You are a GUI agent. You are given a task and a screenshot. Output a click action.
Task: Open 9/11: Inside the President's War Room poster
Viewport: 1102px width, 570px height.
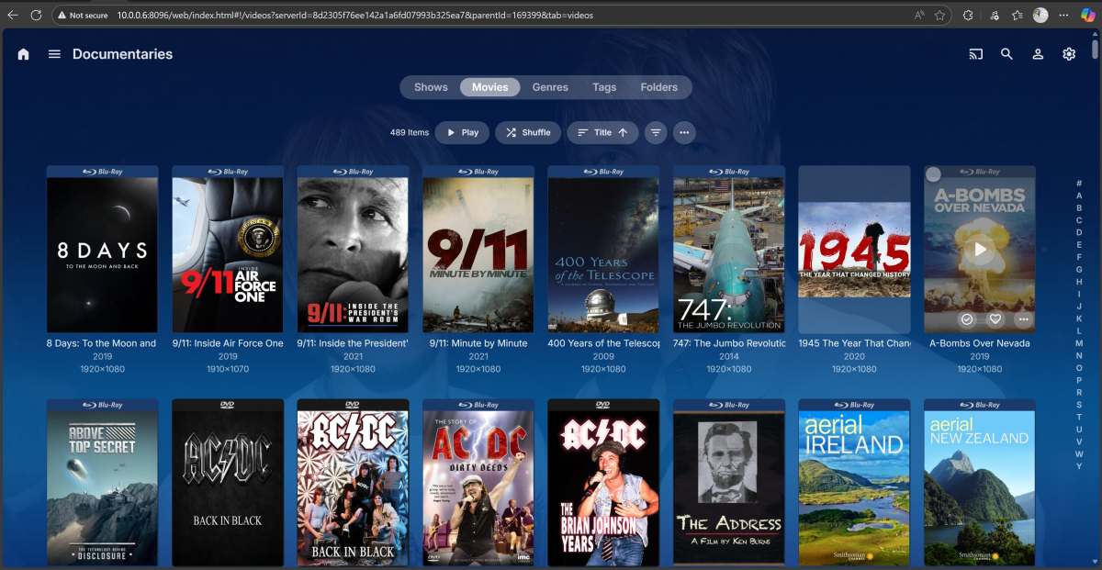353,250
